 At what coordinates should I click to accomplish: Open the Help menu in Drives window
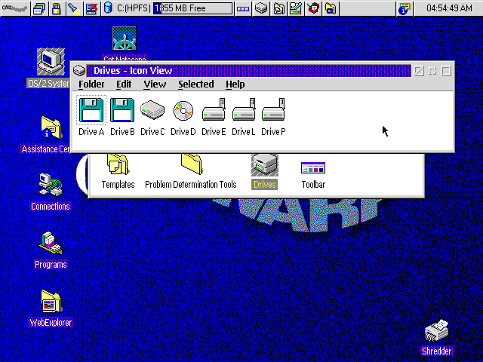coord(235,84)
